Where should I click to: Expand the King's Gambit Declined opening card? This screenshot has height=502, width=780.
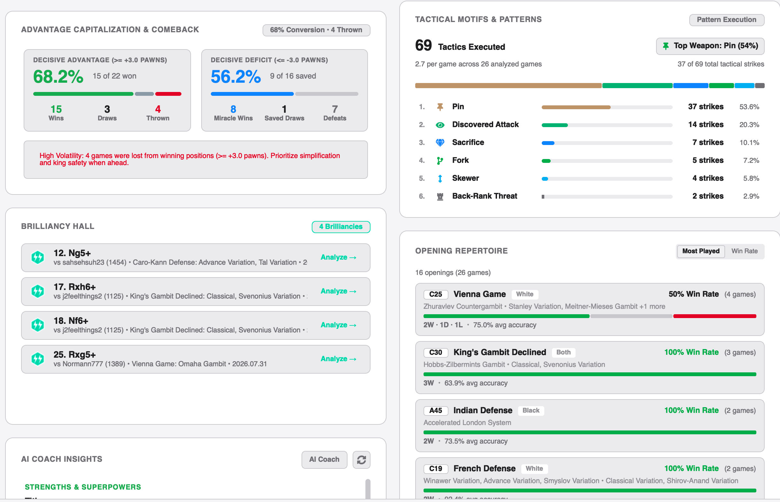(x=590, y=367)
